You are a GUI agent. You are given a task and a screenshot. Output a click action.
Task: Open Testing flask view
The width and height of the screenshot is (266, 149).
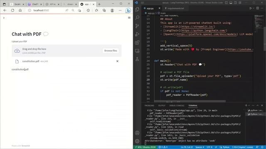point(137,59)
